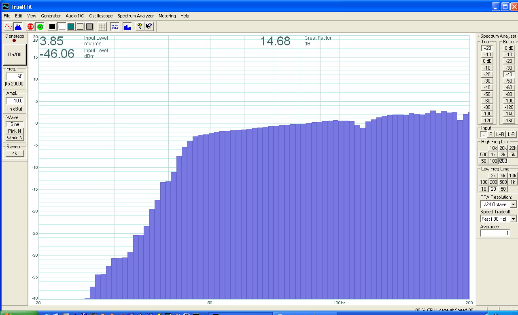The image size is (518, 315).
Task: Open the Metering menu
Action: (x=167, y=16)
